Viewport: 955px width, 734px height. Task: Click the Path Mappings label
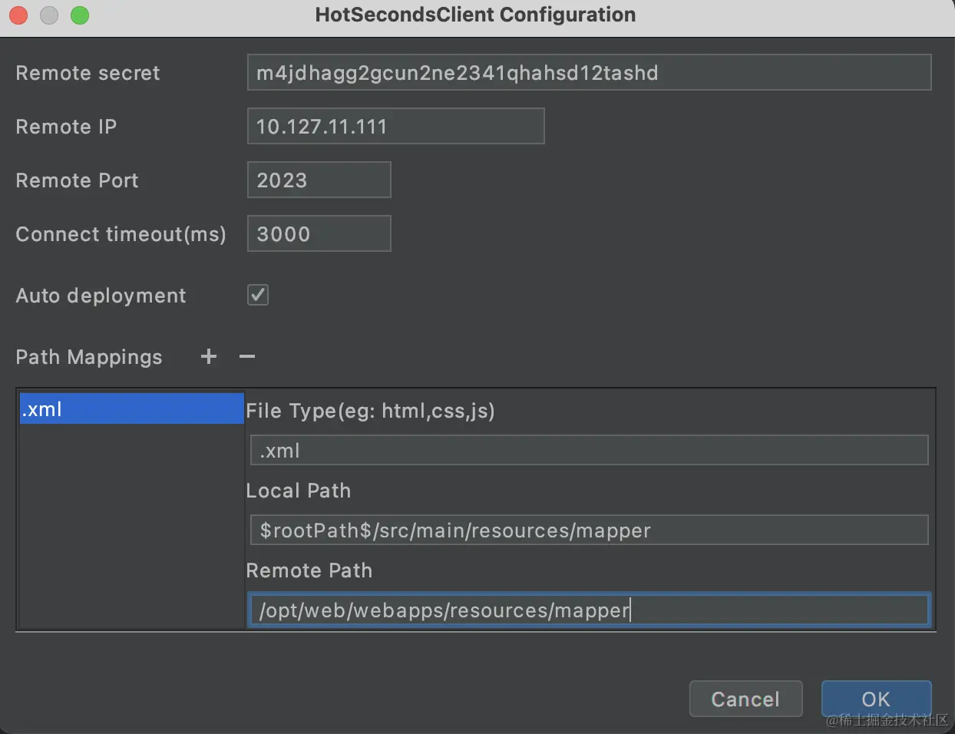coord(89,357)
